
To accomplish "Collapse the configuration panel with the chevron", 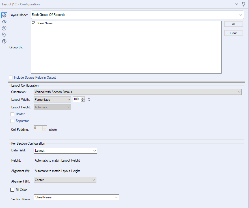I will tap(237, 4).
